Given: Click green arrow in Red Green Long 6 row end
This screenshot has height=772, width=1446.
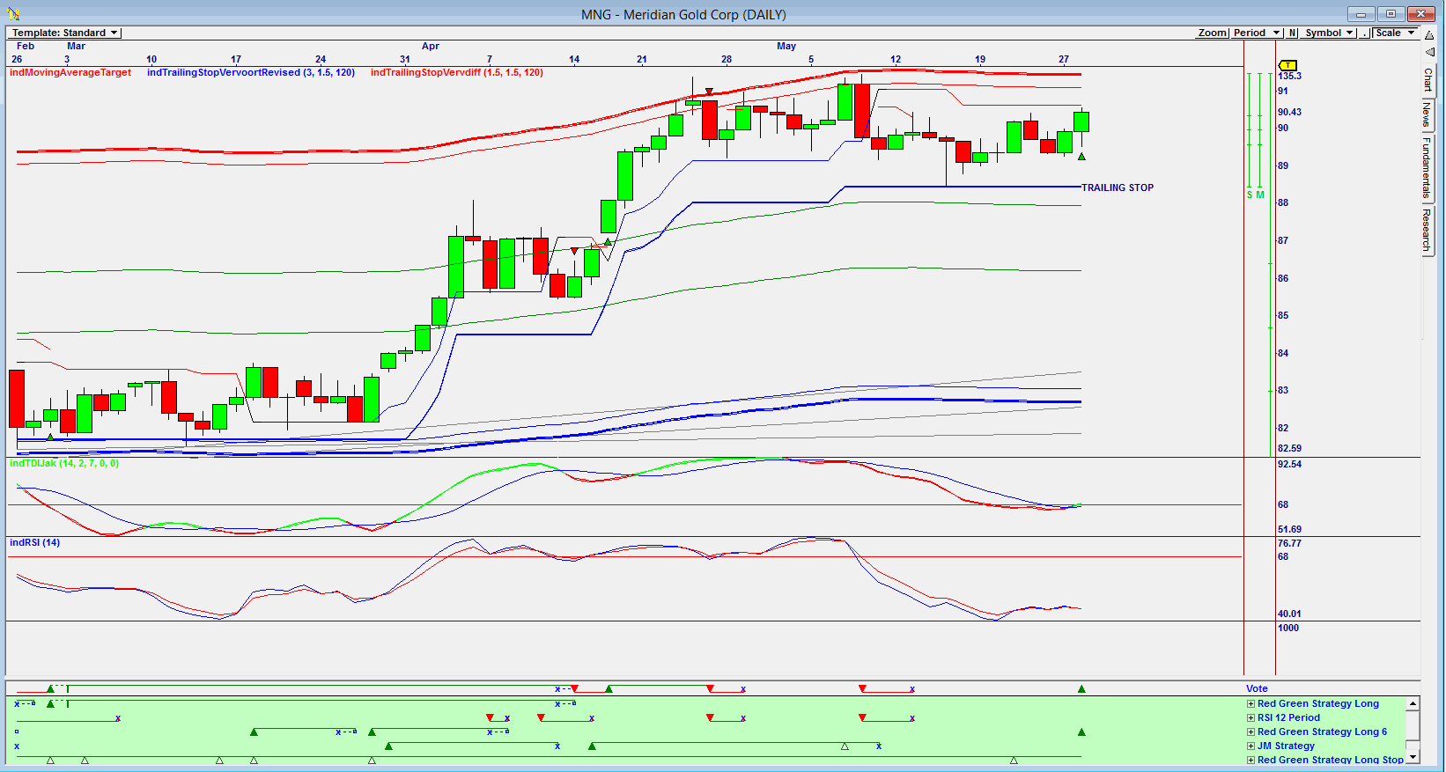Looking at the screenshot, I should coord(1081,732).
